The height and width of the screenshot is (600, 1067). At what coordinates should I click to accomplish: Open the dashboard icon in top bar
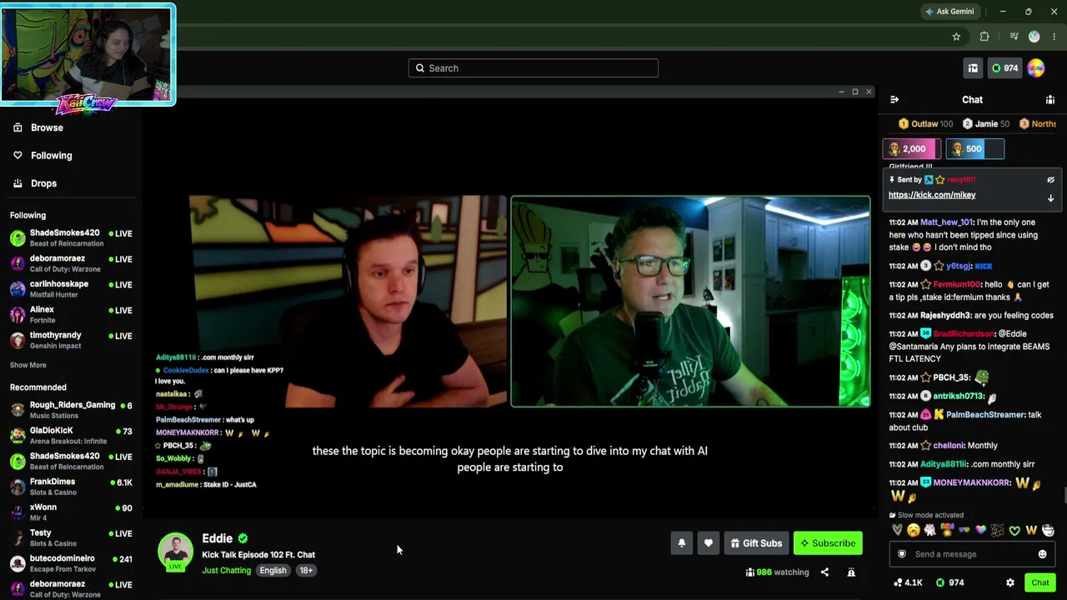tap(973, 68)
